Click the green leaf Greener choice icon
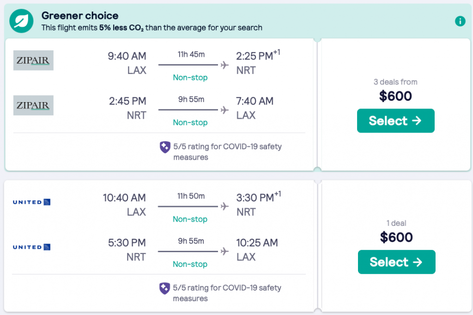The width and height of the screenshot is (473, 315). pos(21,21)
